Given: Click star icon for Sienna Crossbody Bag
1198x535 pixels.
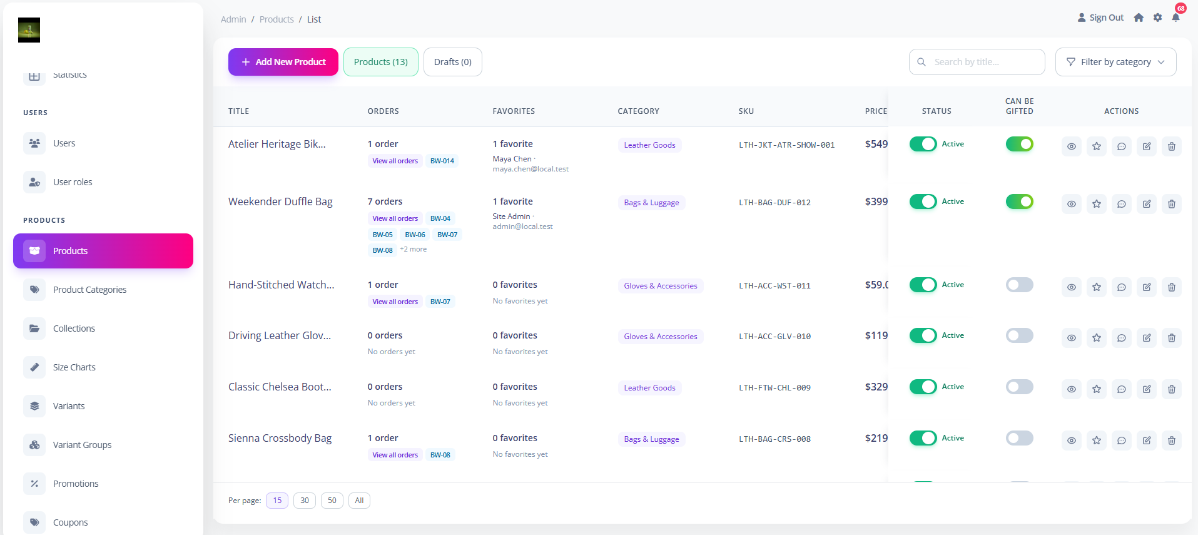Looking at the screenshot, I should 1096,441.
